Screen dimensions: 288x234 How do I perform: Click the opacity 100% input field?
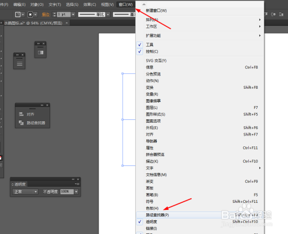pyautogui.click(x=67, y=191)
